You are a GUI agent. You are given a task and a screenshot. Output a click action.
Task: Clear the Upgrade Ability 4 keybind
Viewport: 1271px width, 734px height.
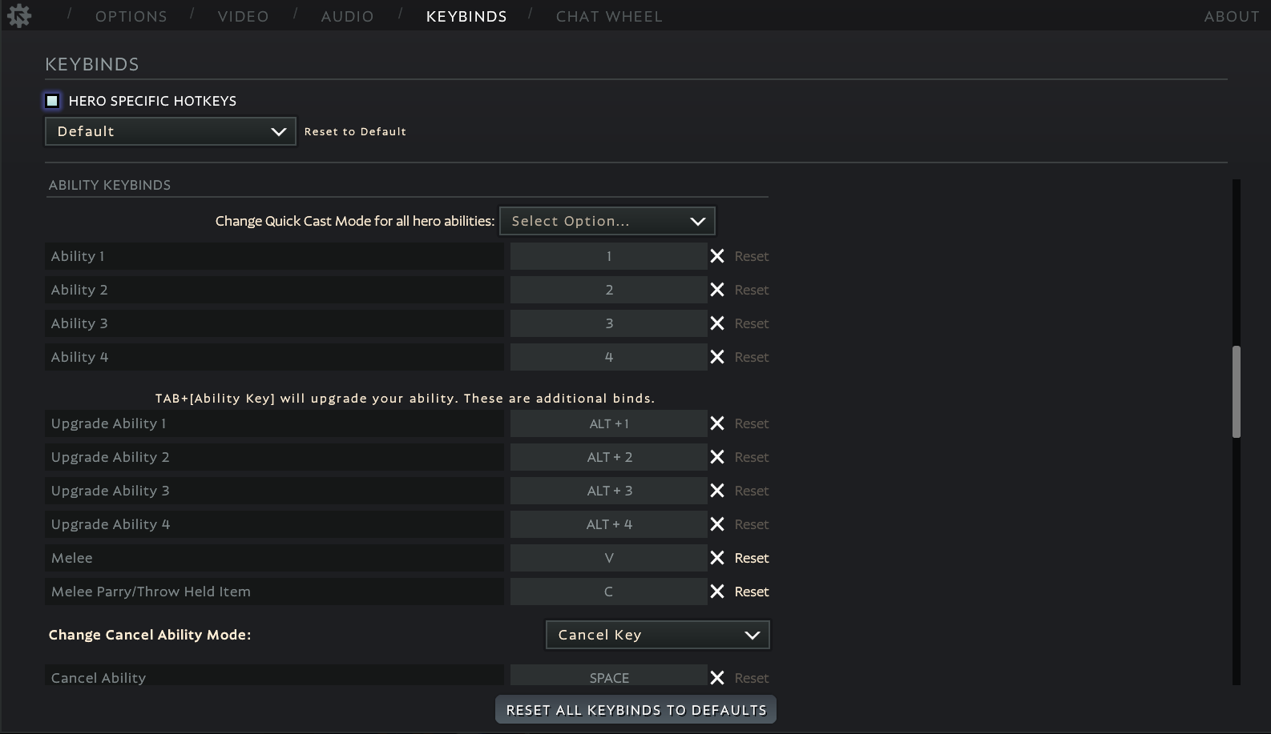(717, 524)
